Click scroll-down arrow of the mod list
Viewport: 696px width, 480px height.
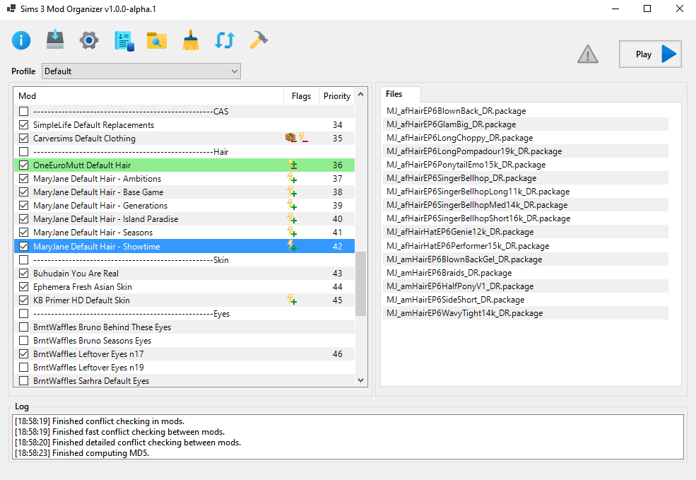(x=361, y=380)
